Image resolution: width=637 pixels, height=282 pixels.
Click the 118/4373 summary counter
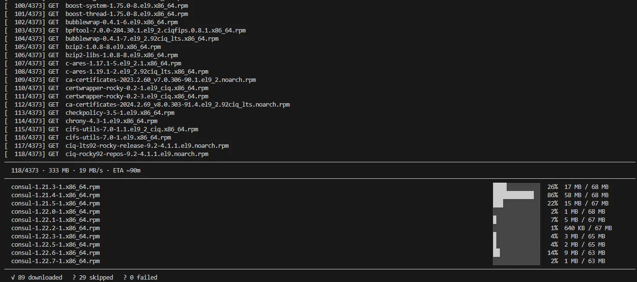tap(24, 171)
